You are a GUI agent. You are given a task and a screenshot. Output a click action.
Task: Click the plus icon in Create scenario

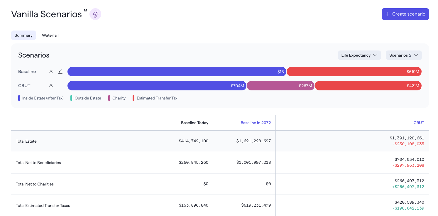[x=388, y=14]
